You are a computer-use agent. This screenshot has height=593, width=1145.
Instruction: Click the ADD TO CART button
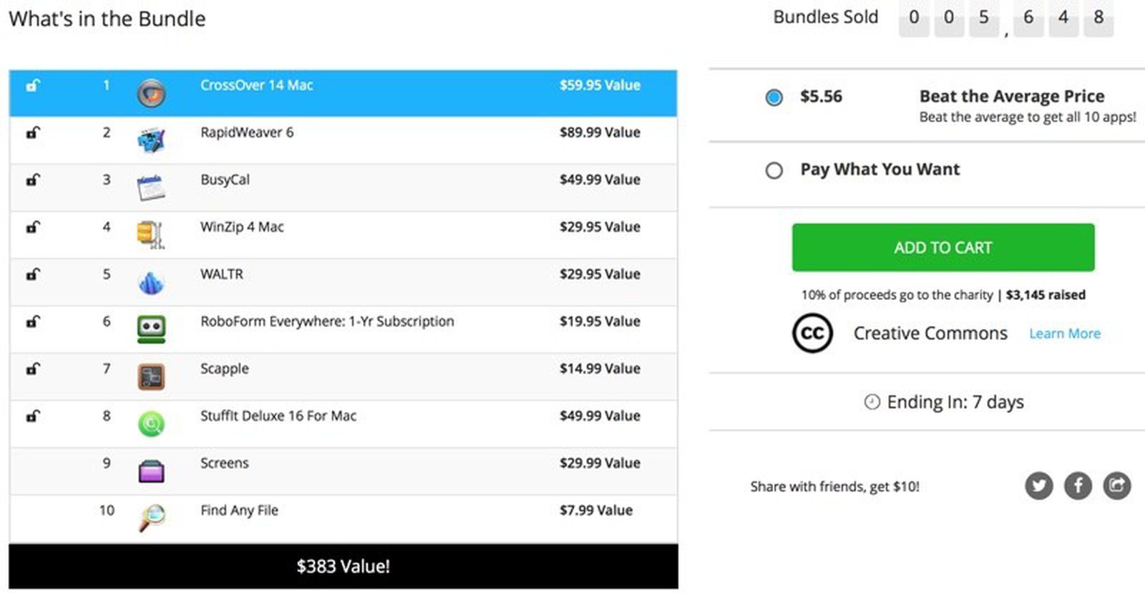coord(942,247)
